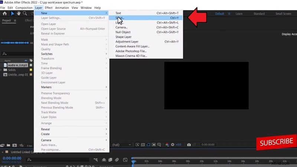Take a snapshot with the camera icon

tap(189, 145)
